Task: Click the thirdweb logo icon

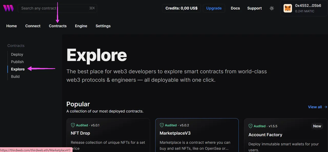Action: pos(8,8)
